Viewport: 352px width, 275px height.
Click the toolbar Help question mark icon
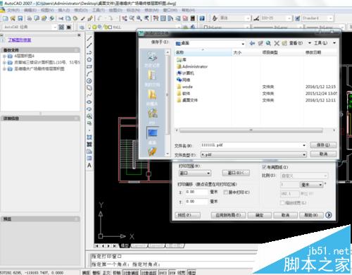[x=202, y=18]
